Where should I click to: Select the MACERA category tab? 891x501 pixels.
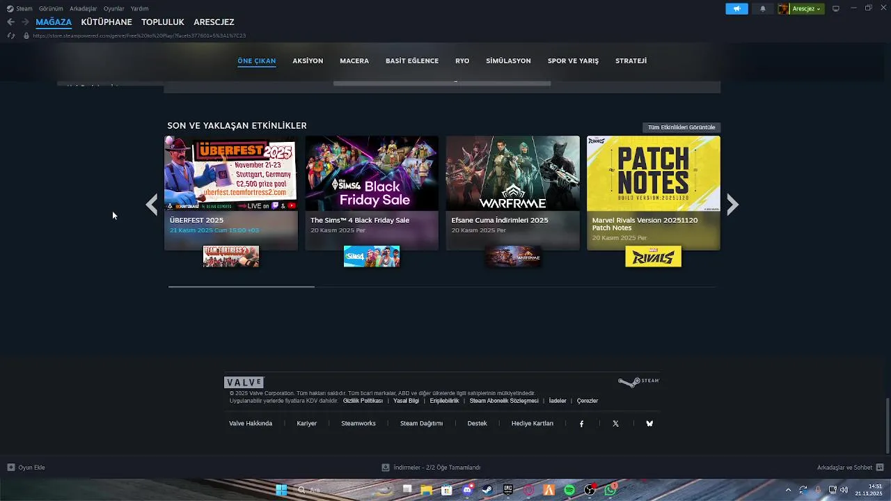[354, 61]
